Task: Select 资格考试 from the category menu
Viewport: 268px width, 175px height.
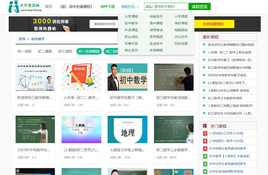Action: [x=156, y=30]
